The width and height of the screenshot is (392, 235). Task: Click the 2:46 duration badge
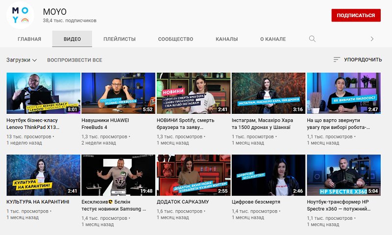298,191
